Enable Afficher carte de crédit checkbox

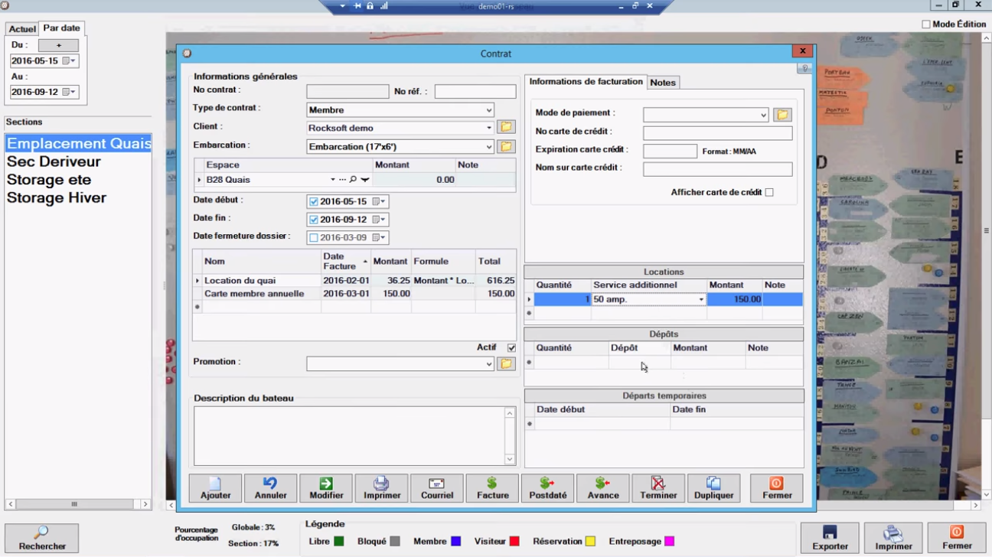769,193
